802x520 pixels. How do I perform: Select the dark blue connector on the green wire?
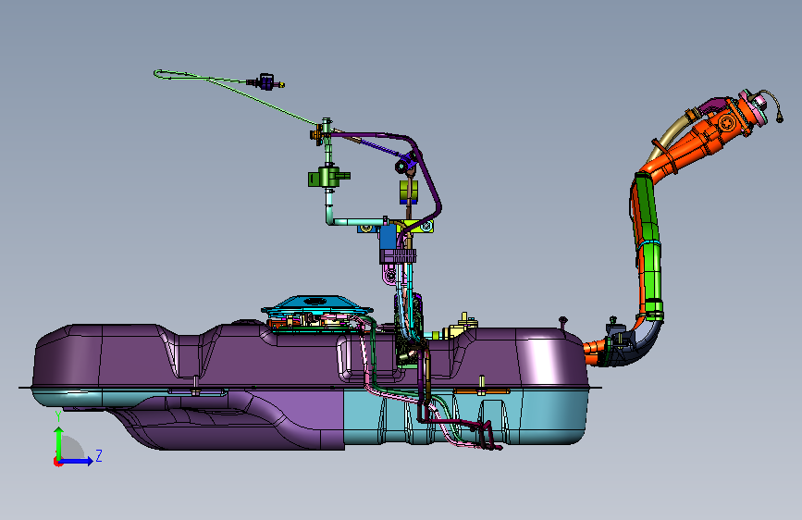pyautogui.click(x=266, y=82)
